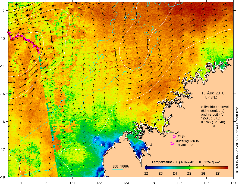This screenshot has width=239, height=185.
Task: Click the 'drifters@12h to' legend label
Action: click(x=187, y=141)
